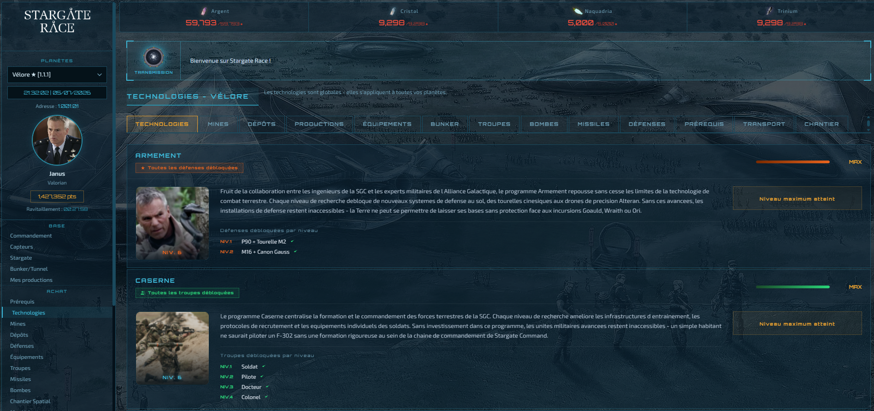
Task: Click the Argent resource icon
Action: click(x=204, y=11)
